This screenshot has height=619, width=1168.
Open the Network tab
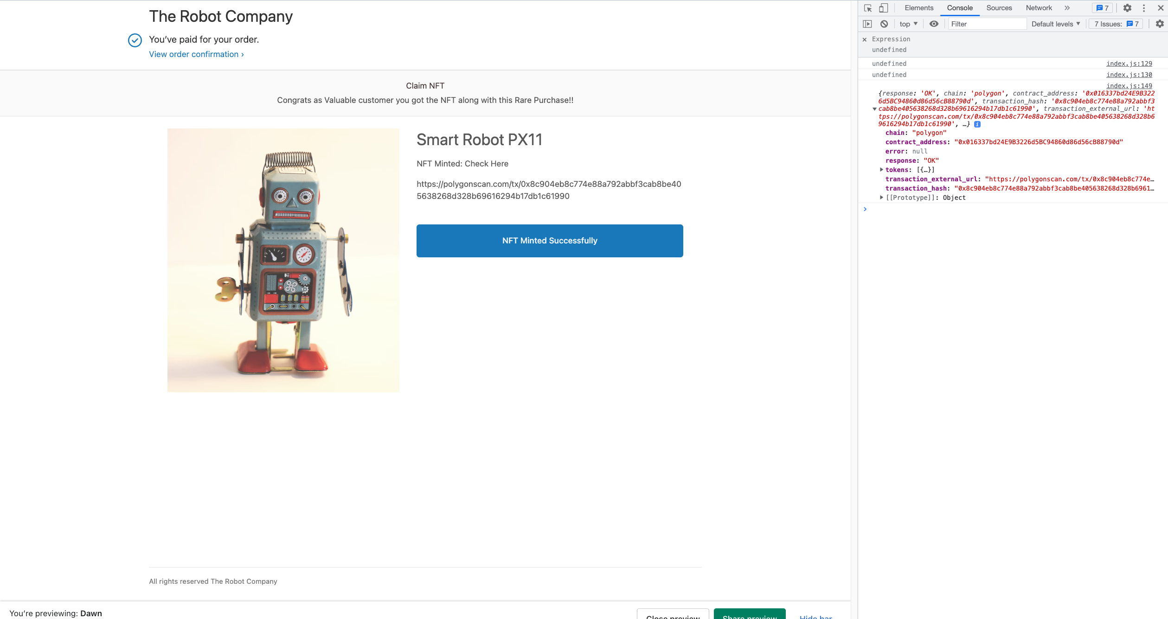click(1039, 8)
